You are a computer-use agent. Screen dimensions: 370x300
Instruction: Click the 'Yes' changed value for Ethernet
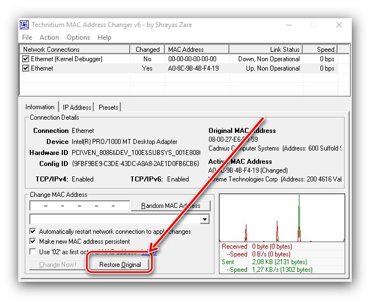point(147,68)
